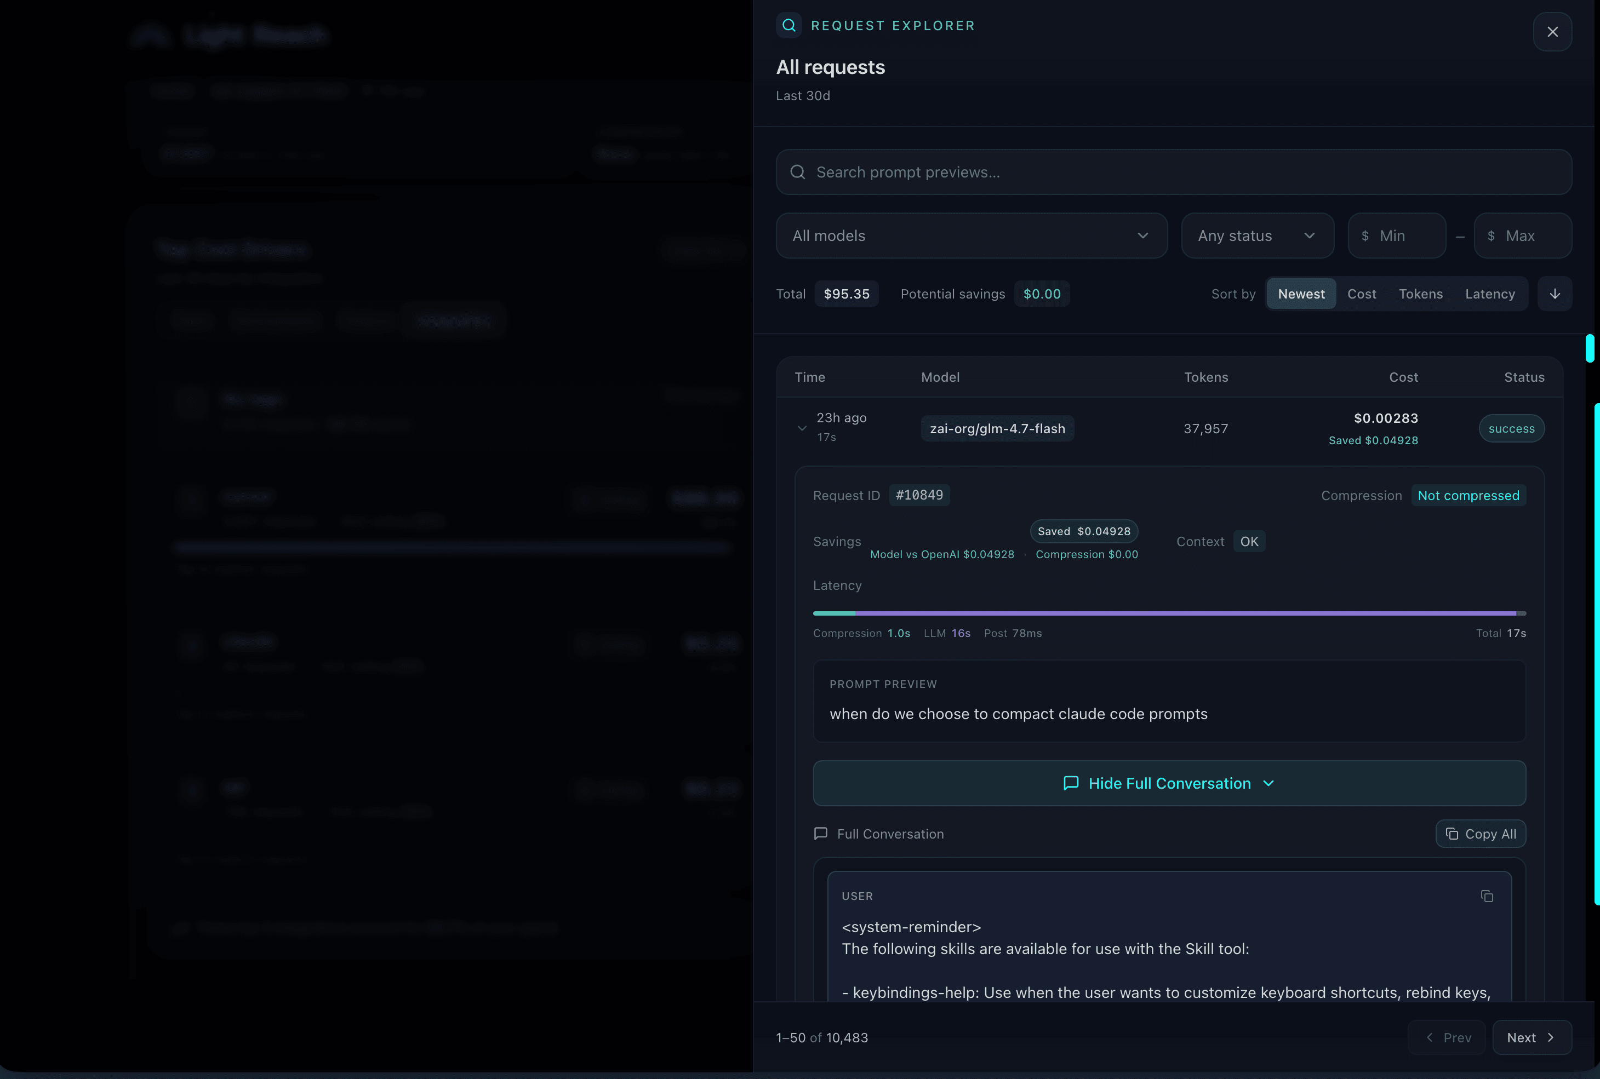Click the Newest sort tab

(1300, 294)
